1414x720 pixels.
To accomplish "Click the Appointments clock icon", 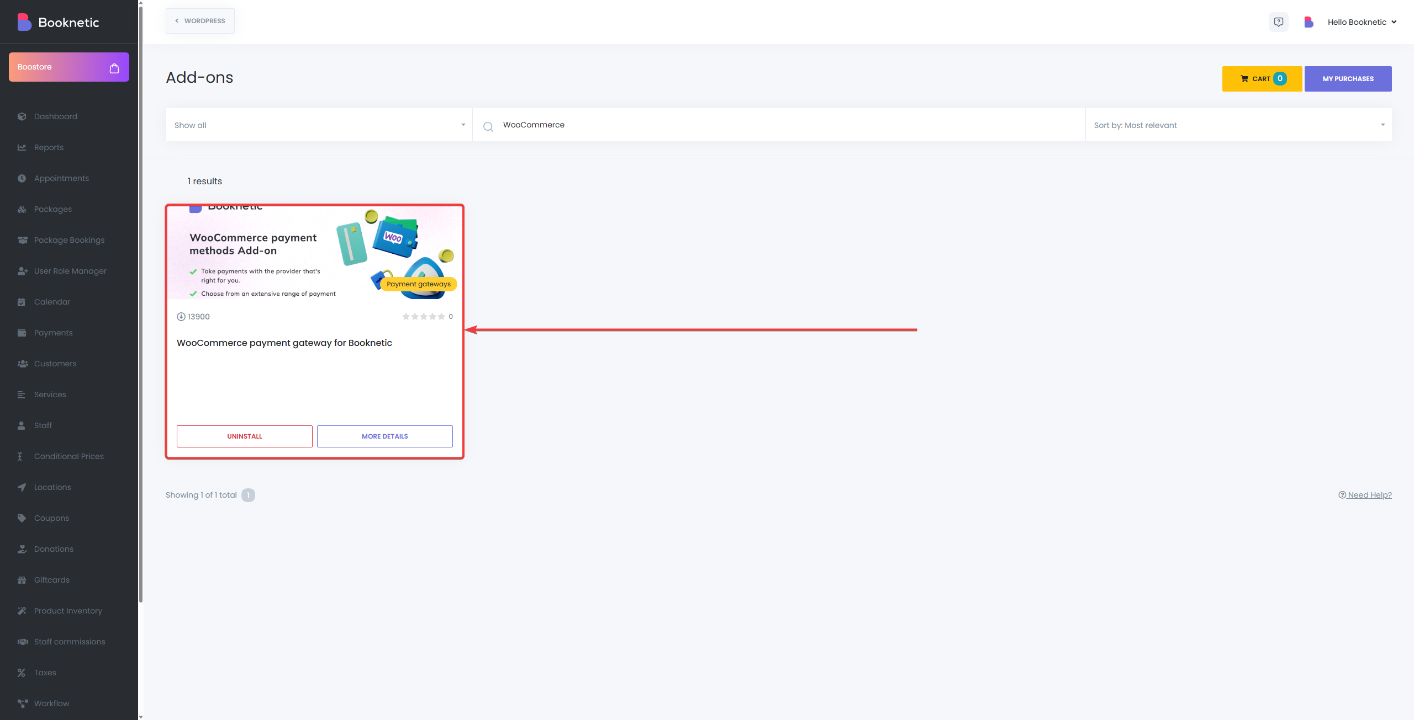I will 22,178.
